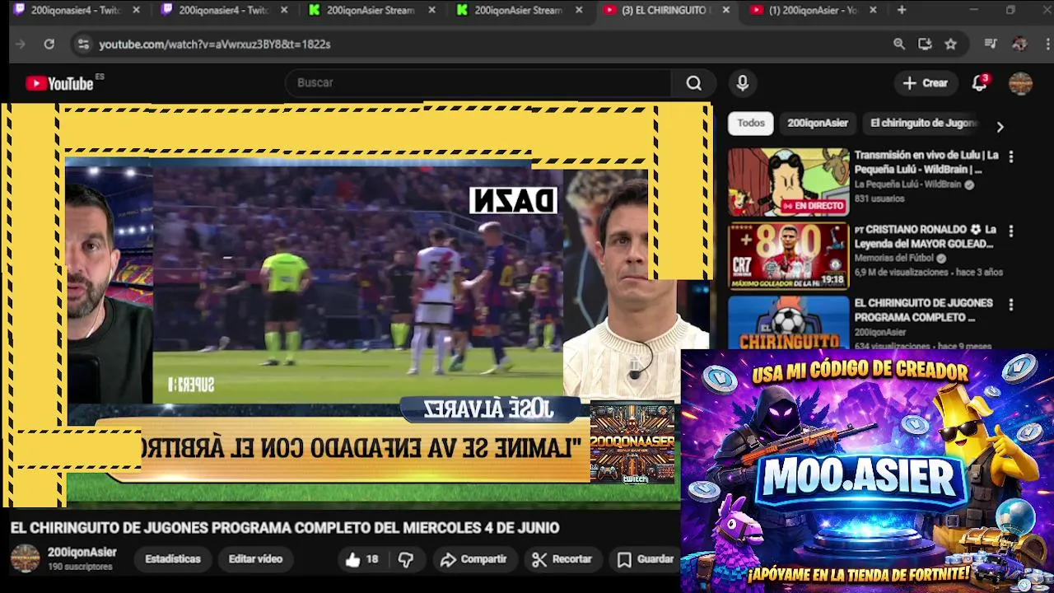
Task: Open options for La Pequeña Lulú video
Action: tap(1011, 156)
